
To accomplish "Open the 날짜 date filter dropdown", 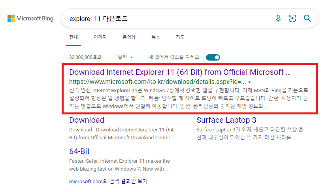I will pyautogui.click(x=125, y=57).
